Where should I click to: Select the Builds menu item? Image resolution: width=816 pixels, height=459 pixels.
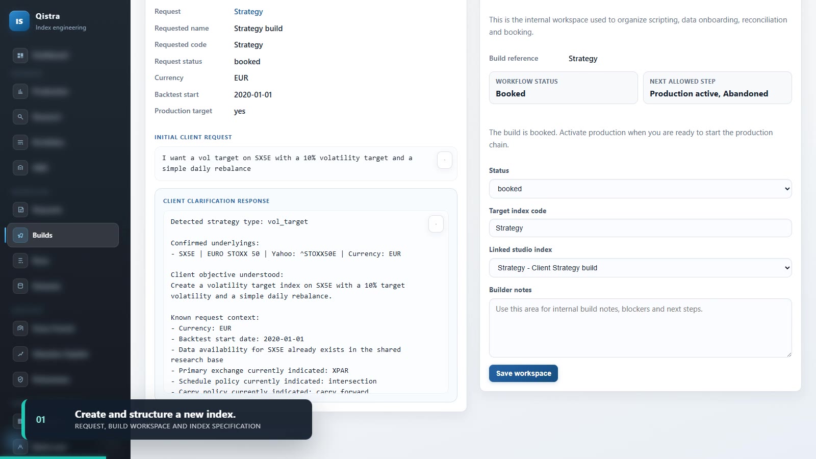(x=63, y=235)
